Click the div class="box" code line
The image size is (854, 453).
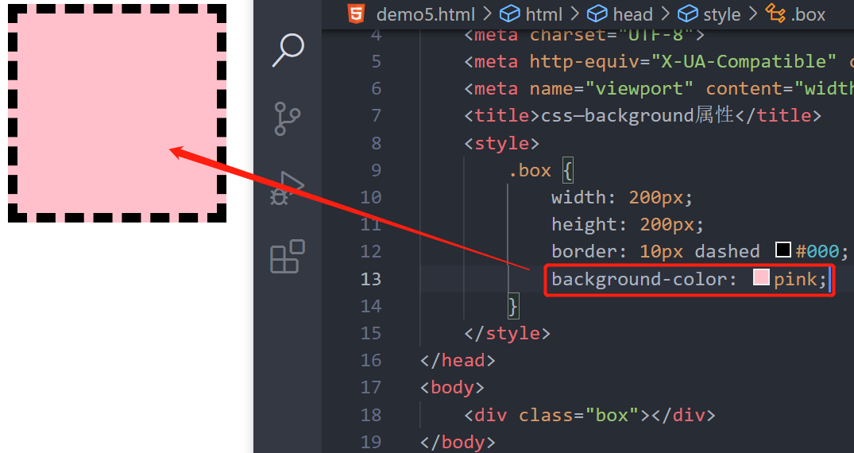[589, 415]
